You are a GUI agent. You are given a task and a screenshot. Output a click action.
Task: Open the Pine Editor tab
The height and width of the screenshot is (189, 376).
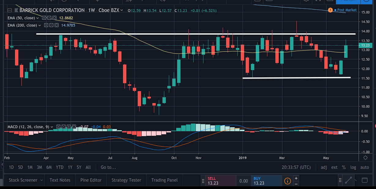click(x=91, y=180)
